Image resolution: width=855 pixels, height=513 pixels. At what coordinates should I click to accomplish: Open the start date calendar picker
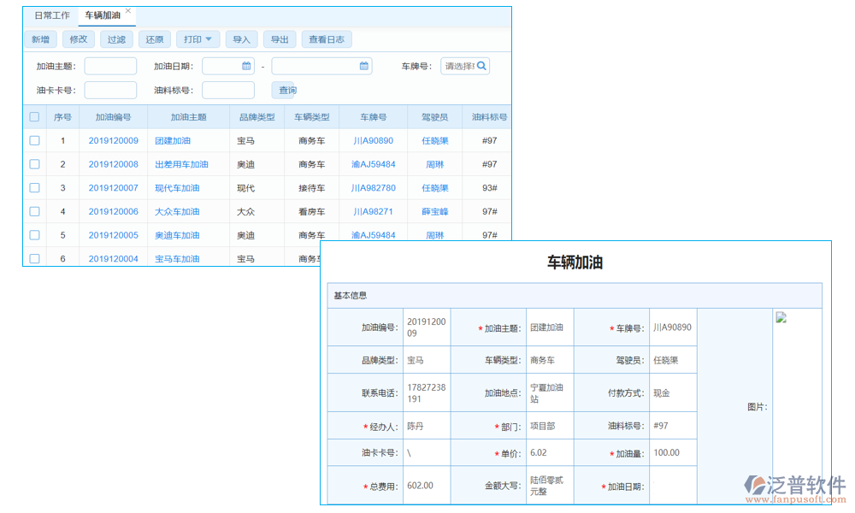pyautogui.click(x=245, y=65)
